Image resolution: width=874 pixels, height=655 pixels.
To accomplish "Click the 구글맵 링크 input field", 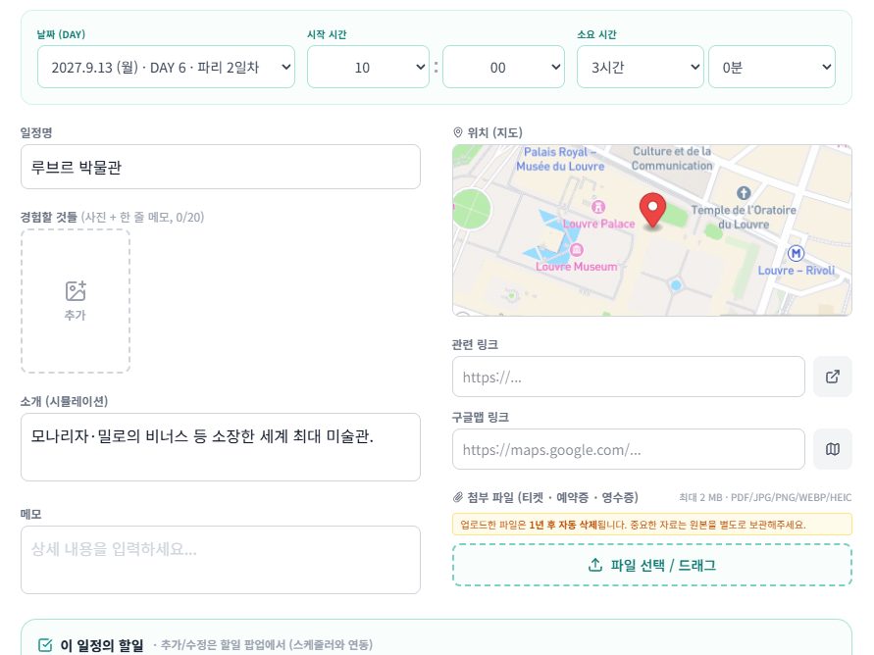I will point(628,449).
